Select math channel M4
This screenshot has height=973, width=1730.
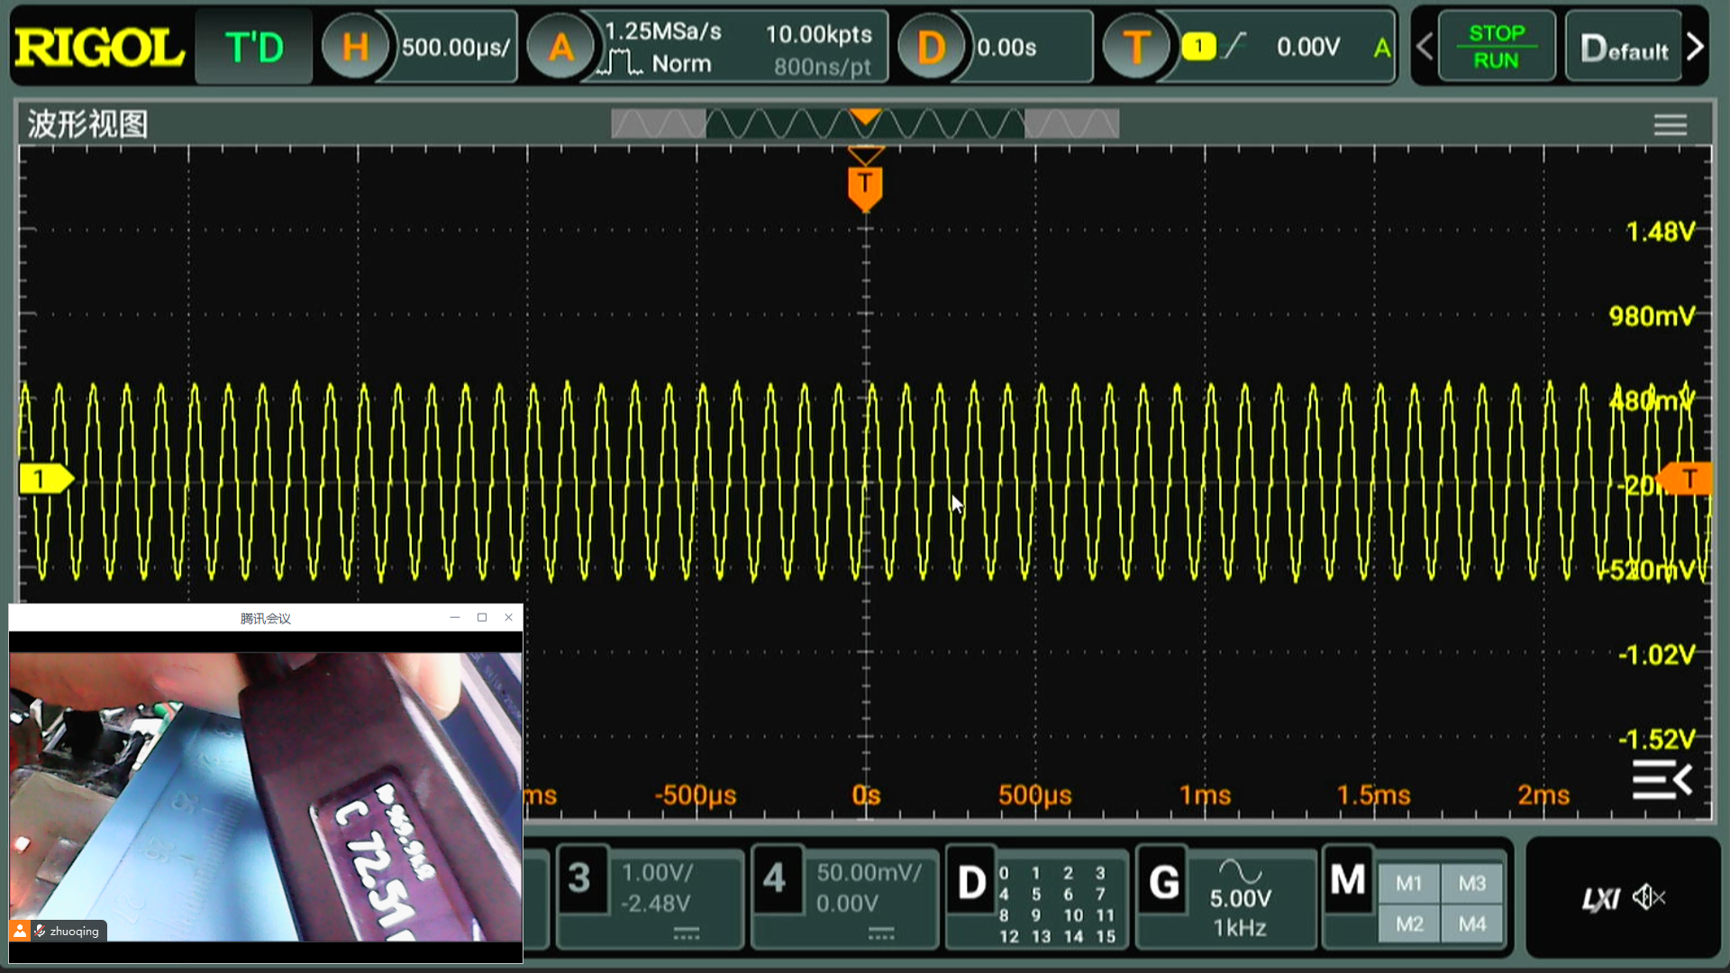pyautogui.click(x=1472, y=924)
